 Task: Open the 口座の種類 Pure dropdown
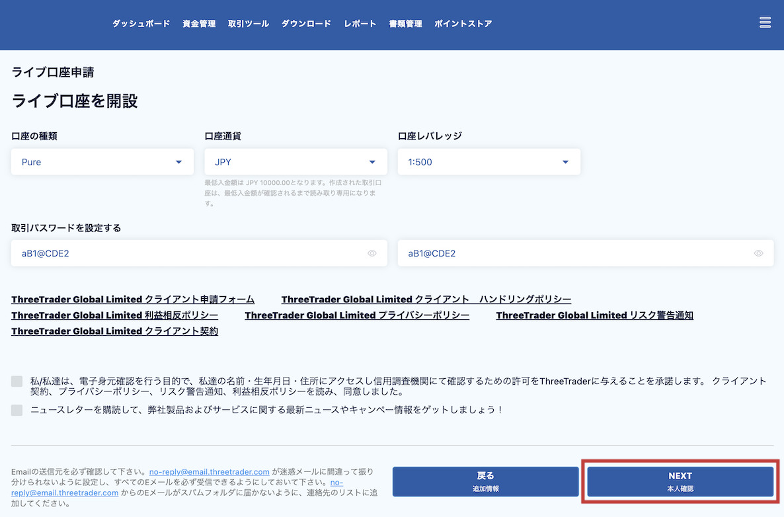[102, 162]
